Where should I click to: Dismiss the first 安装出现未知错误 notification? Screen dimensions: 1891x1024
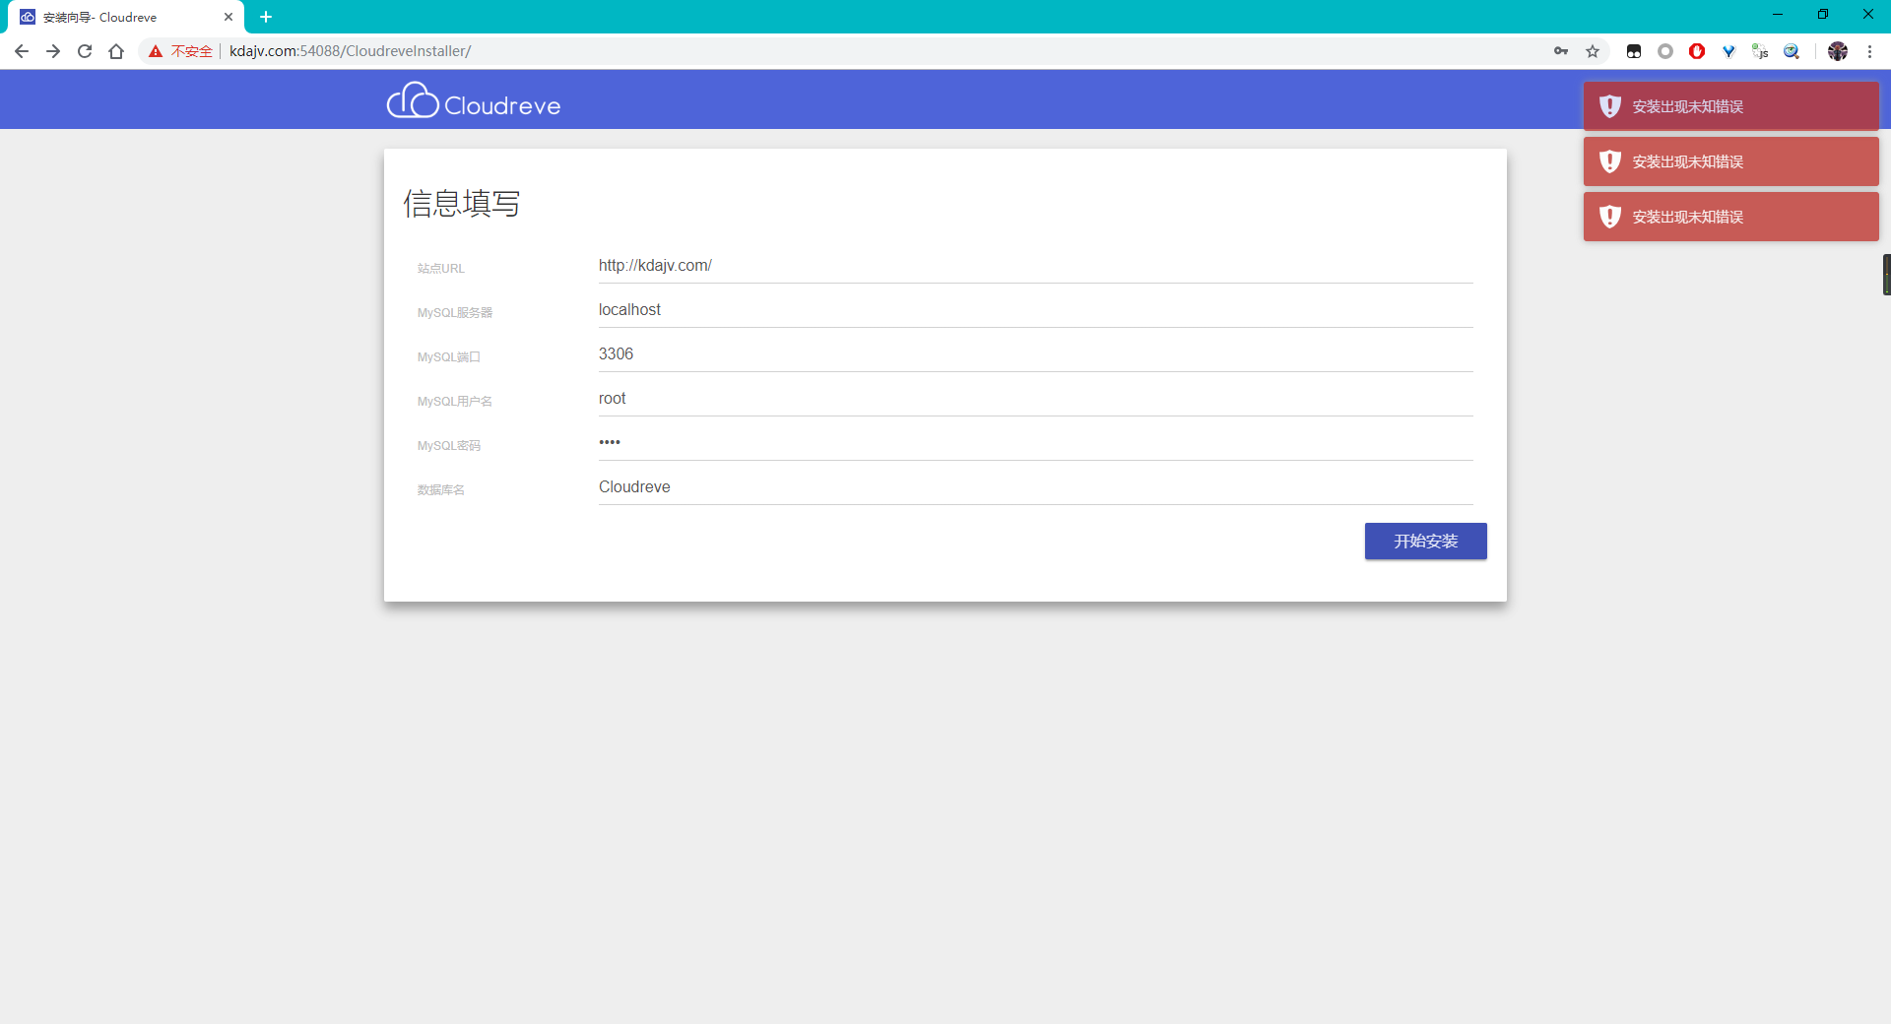click(x=1730, y=106)
